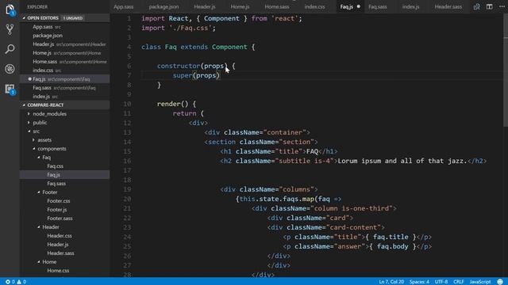The image size is (508, 285).
Task: Switch to the Header.sass tab
Action: pos(448,6)
